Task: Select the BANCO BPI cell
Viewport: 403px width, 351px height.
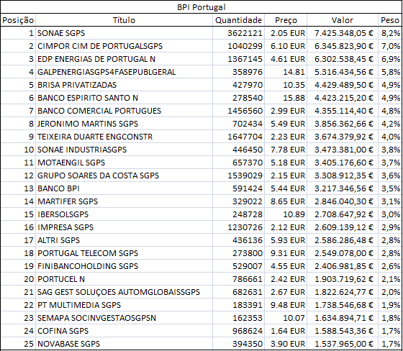Action: click(x=124, y=188)
